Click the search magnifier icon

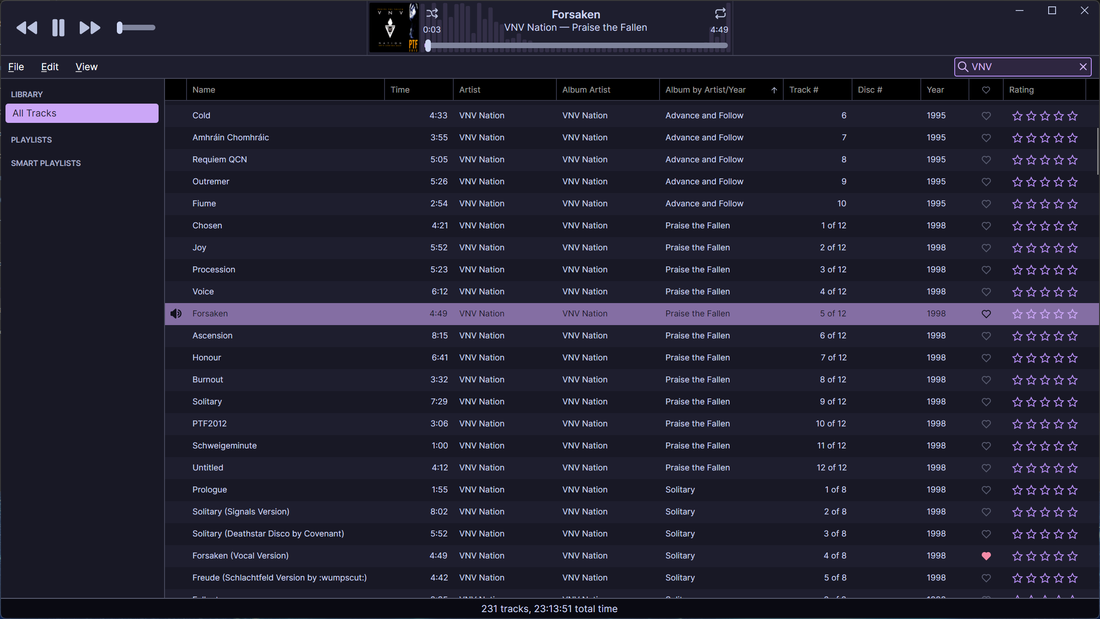pos(963,67)
